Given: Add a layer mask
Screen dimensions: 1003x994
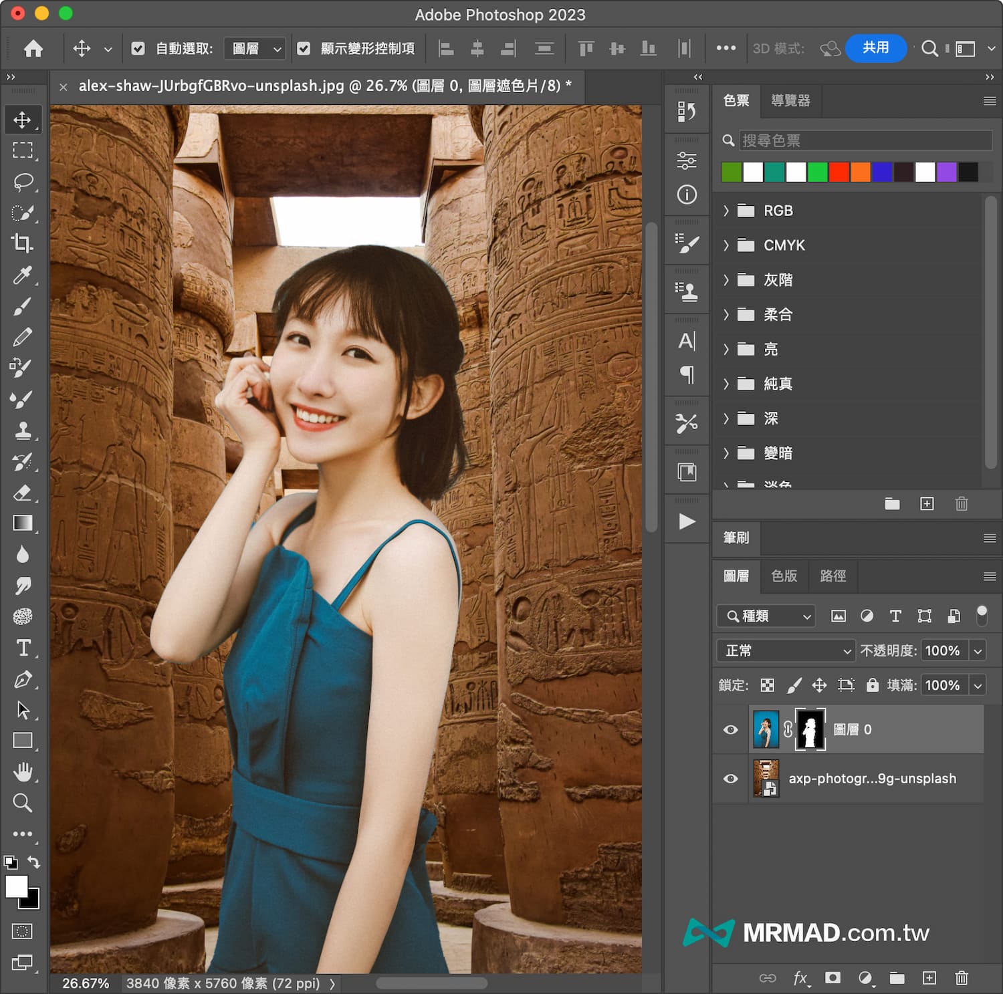Looking at the screenshot, I should (x=832, y=978).
